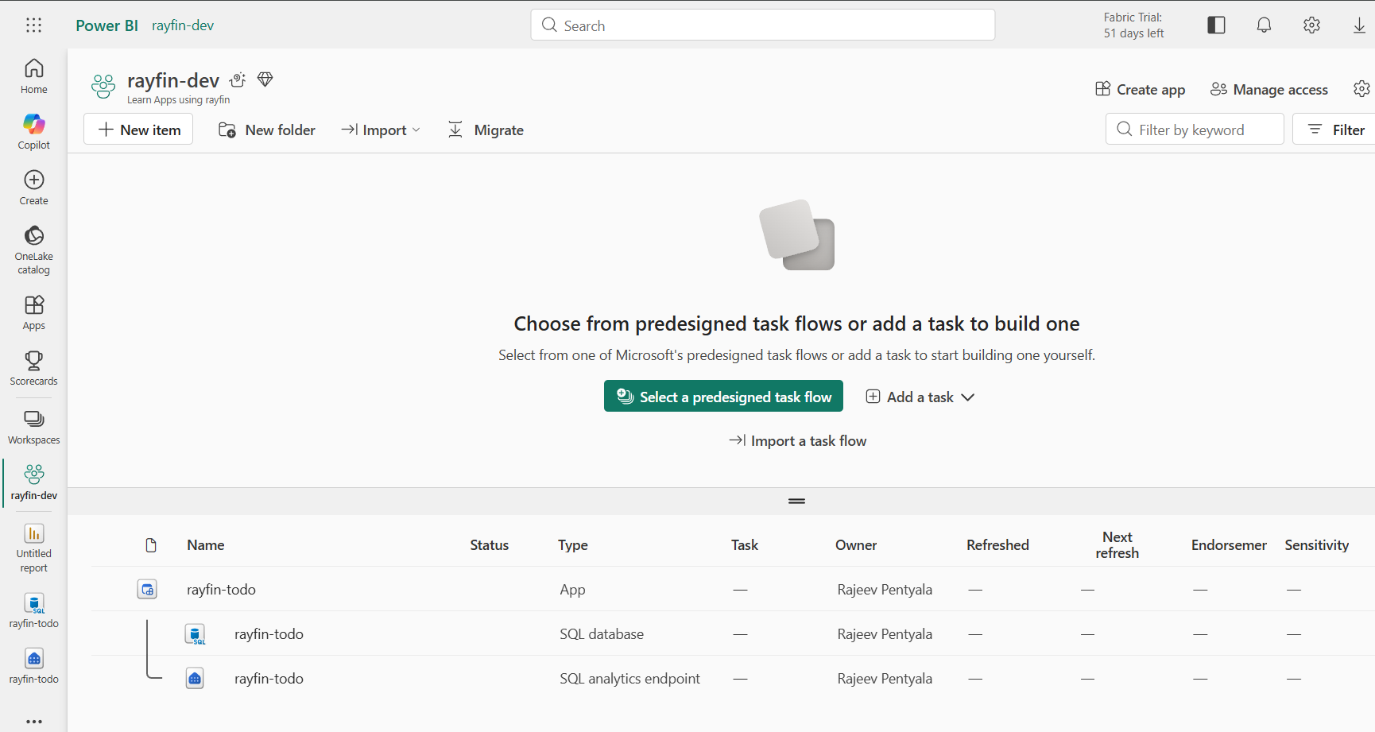
Task: Open rayfin-todo SQL database item name
Action: pos(269,634)
